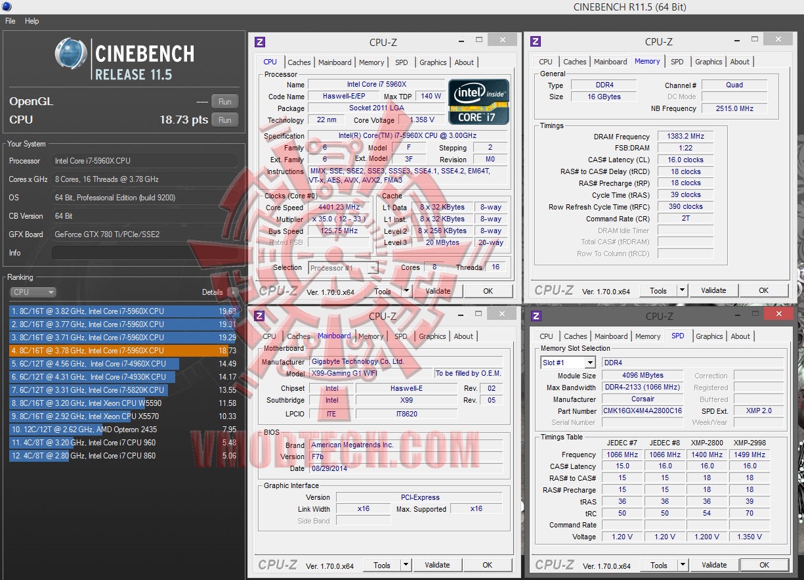Click Tools button in CPU window
This screenshot has height=580, width=804.
click(383, 291)
